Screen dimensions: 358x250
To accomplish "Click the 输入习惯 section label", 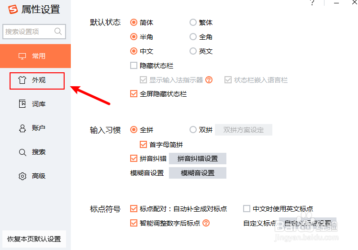I will pos(105,130).
